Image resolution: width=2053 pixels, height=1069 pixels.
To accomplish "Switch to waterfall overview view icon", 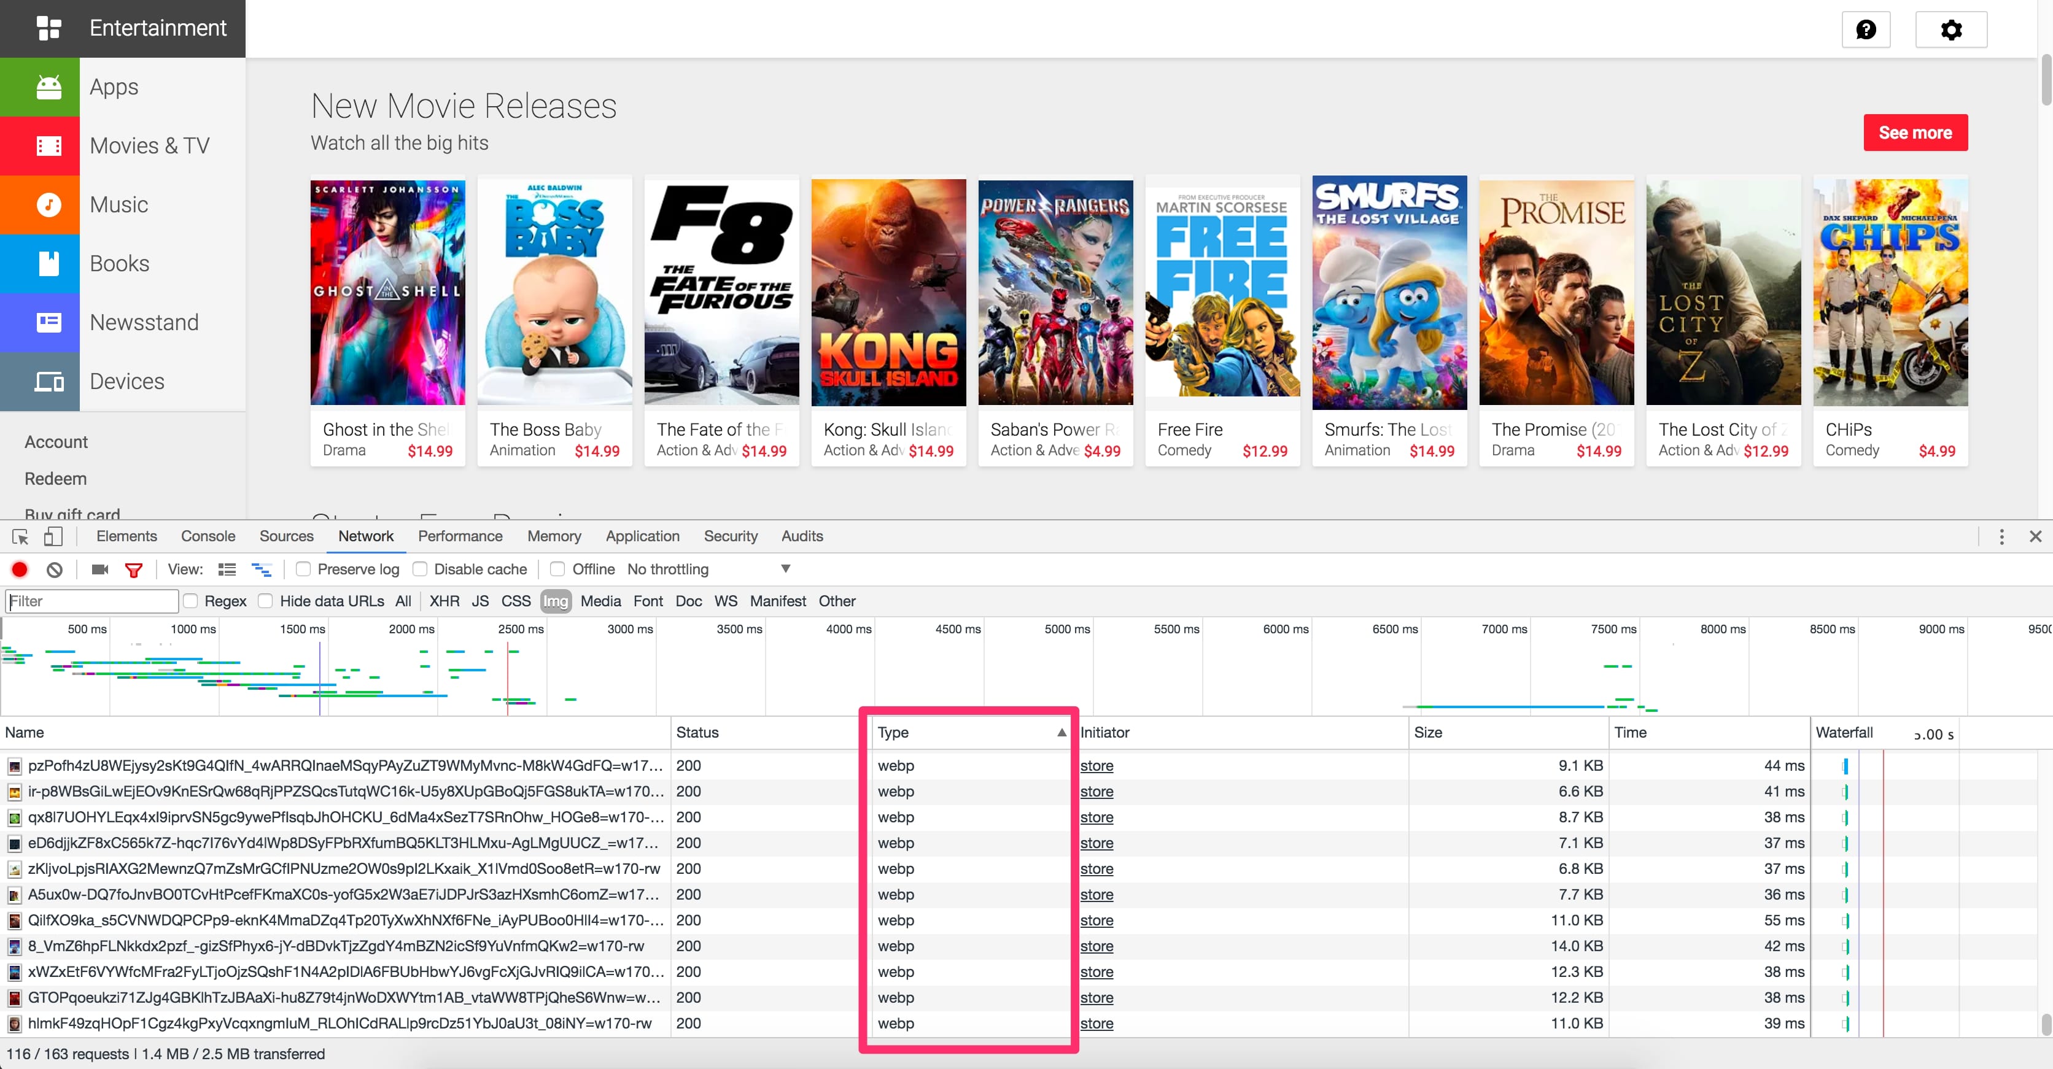I will (x=262, y=569).
